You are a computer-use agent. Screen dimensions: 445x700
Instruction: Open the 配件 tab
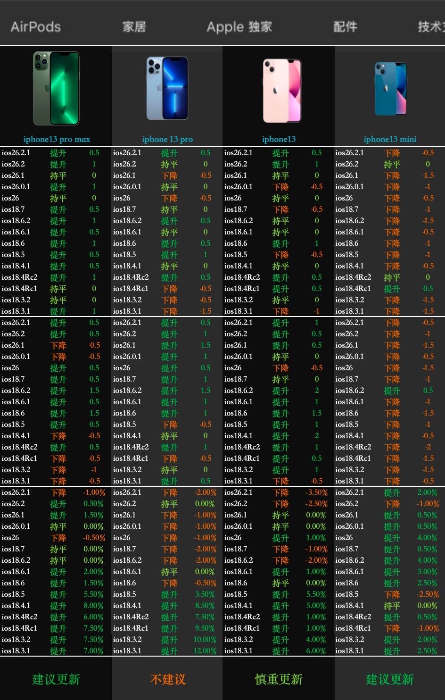(x=345, y=27)
